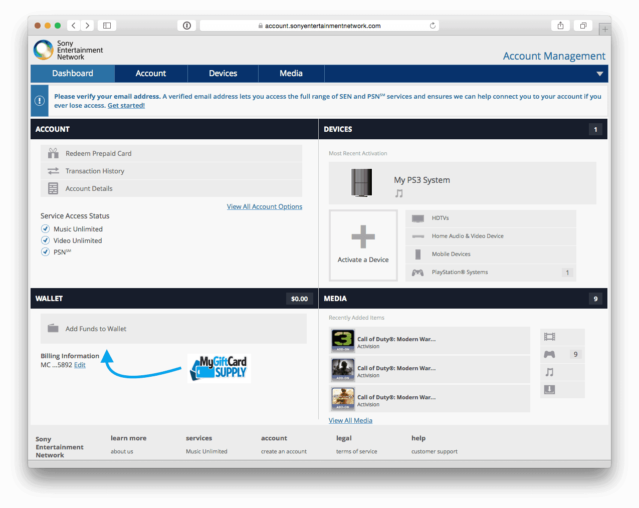This screenshot has width=639, height=508.
Task: Expand the navigation bar dropdown arrow
Action: (599, 74)
